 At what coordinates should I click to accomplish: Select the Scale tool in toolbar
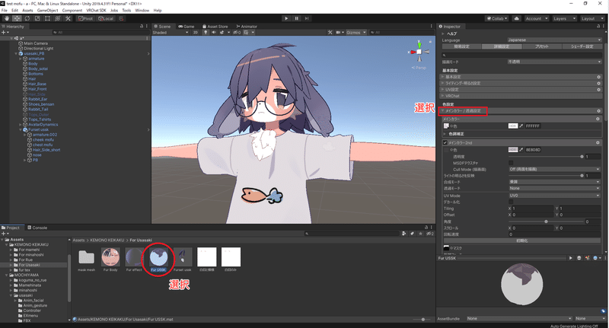(x=37, y=18)
